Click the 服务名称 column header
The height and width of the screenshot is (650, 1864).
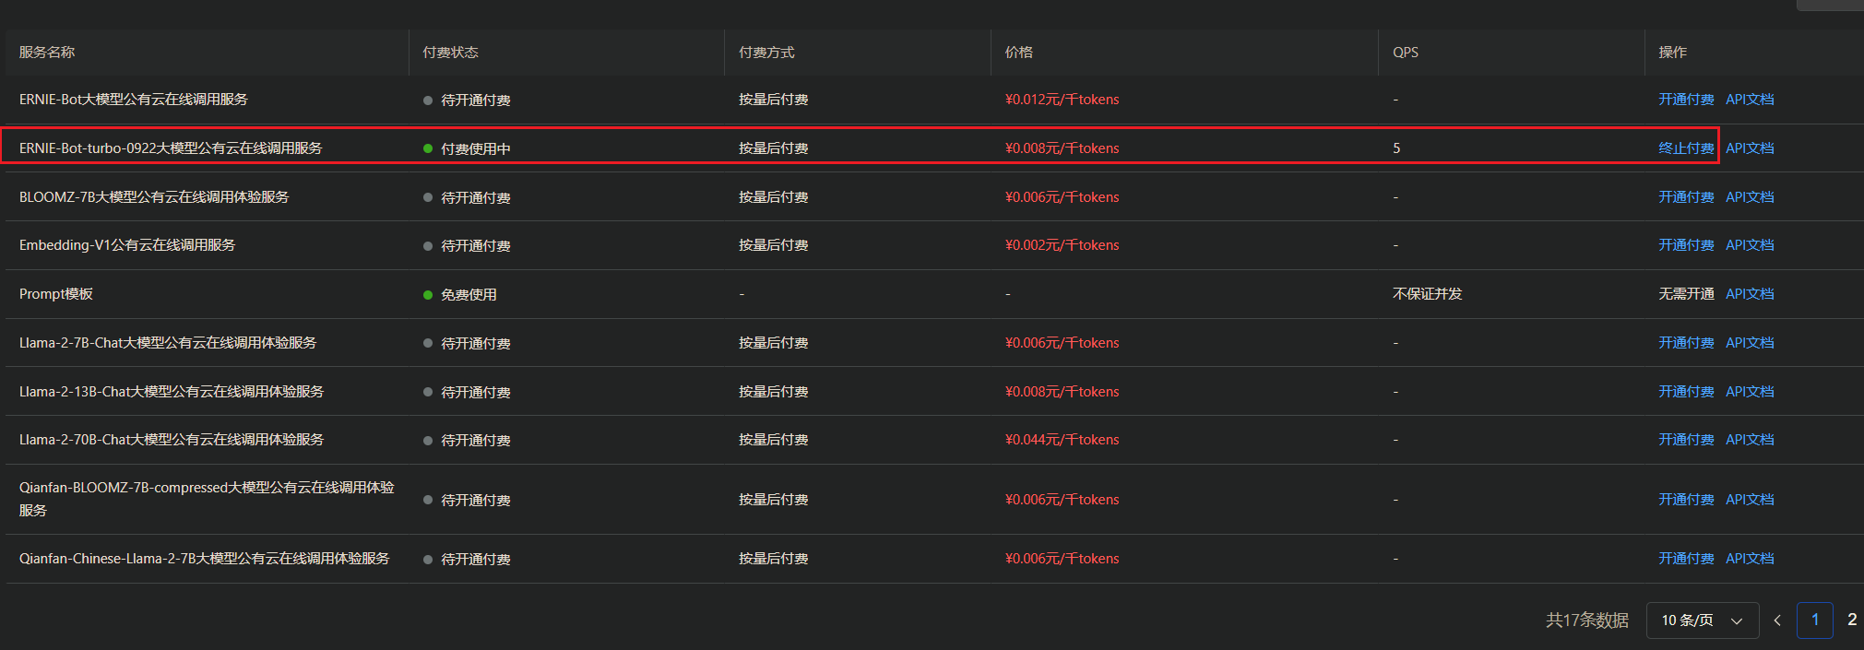pos(47,53)
